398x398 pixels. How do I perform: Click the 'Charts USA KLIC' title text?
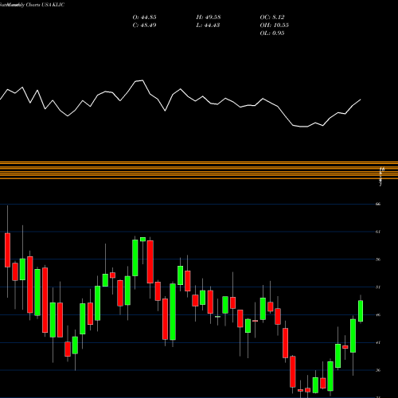pos(45,5)
